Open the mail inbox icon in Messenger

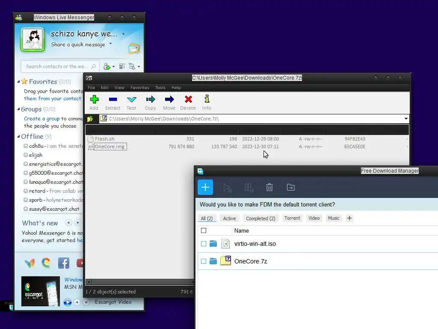click(134, 49)
